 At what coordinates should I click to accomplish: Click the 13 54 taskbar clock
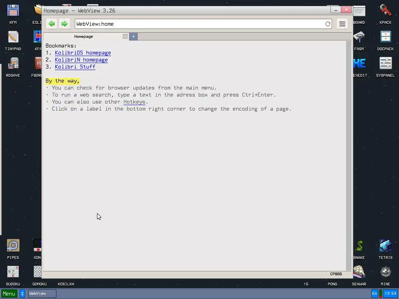pyautogui.click(x=390, y=294)
